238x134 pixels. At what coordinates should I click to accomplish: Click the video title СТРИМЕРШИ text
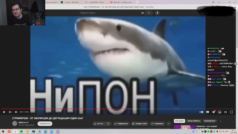tap(48, 118)
